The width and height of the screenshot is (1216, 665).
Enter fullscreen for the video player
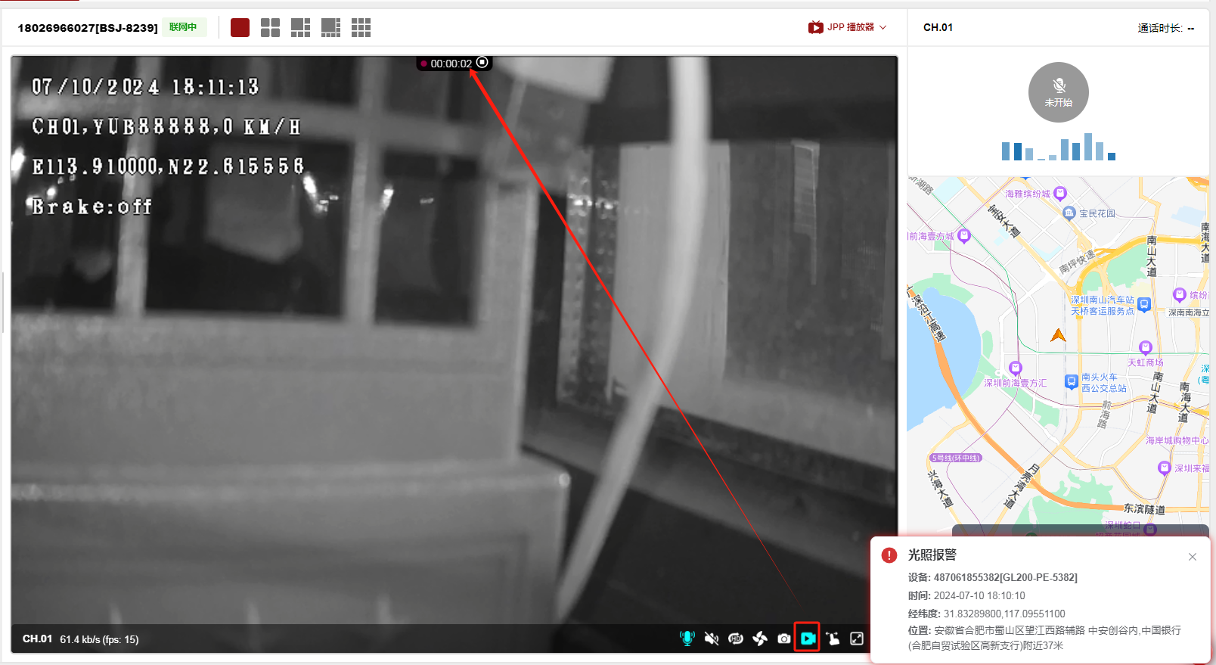(857, 639)
